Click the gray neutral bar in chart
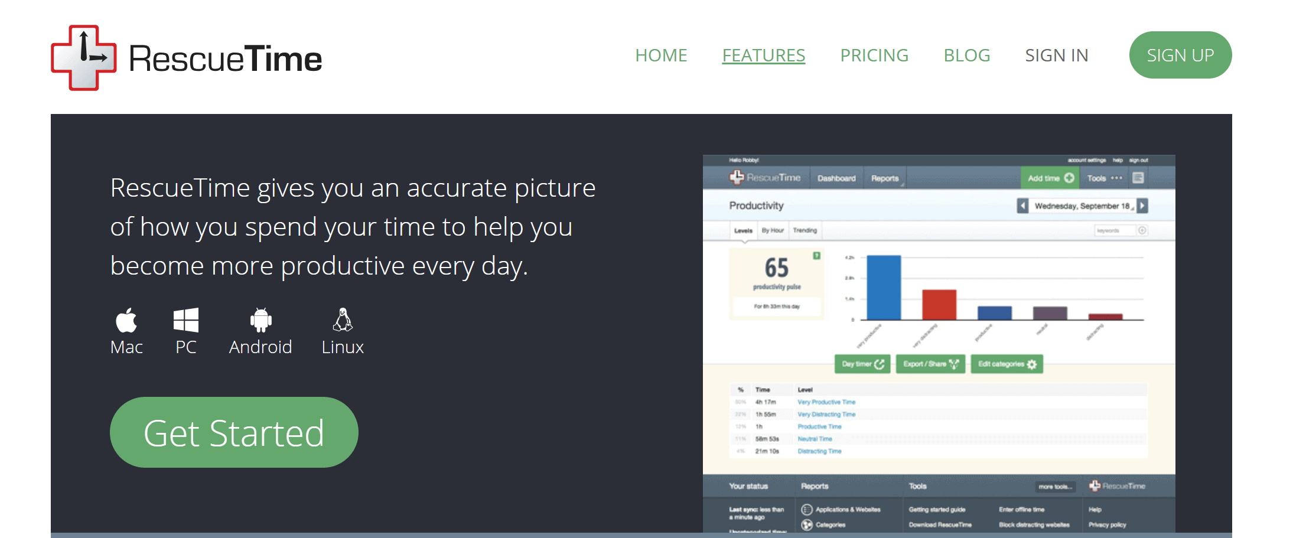 click(1050, 313)
